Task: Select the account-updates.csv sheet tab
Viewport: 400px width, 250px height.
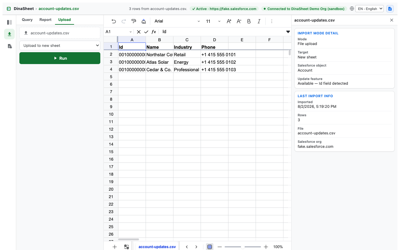Action: 157,247
